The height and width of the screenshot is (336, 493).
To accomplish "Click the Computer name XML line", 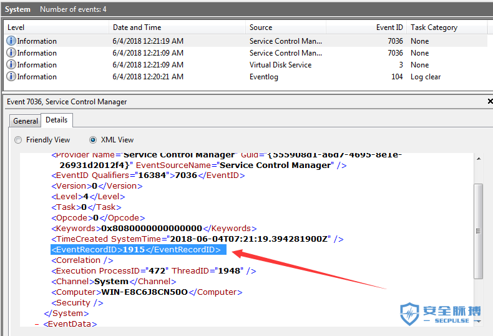I will (x=147, y=292).
